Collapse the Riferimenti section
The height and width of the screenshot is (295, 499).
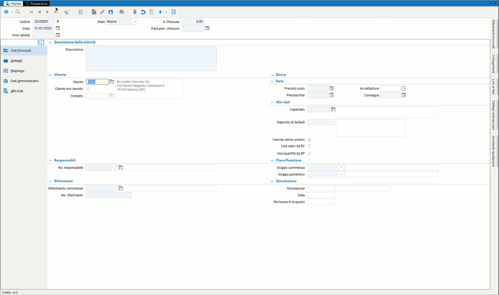(50, 181)
